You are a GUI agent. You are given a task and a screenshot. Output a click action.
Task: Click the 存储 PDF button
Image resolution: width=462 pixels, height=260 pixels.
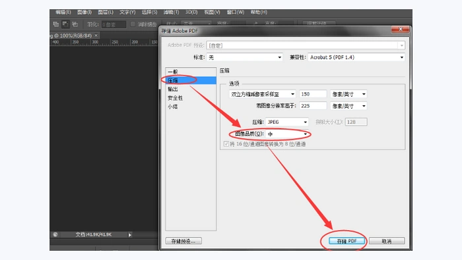pyautogui.click(x=346, y=241)
